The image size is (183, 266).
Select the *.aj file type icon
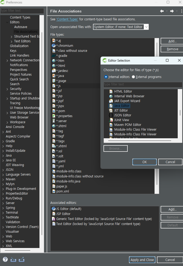[54, 40]
